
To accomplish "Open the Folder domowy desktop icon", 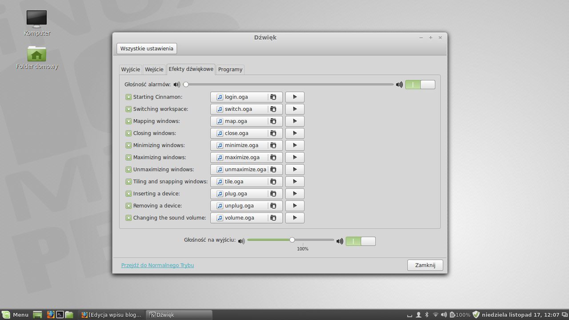I will [36, 57].
